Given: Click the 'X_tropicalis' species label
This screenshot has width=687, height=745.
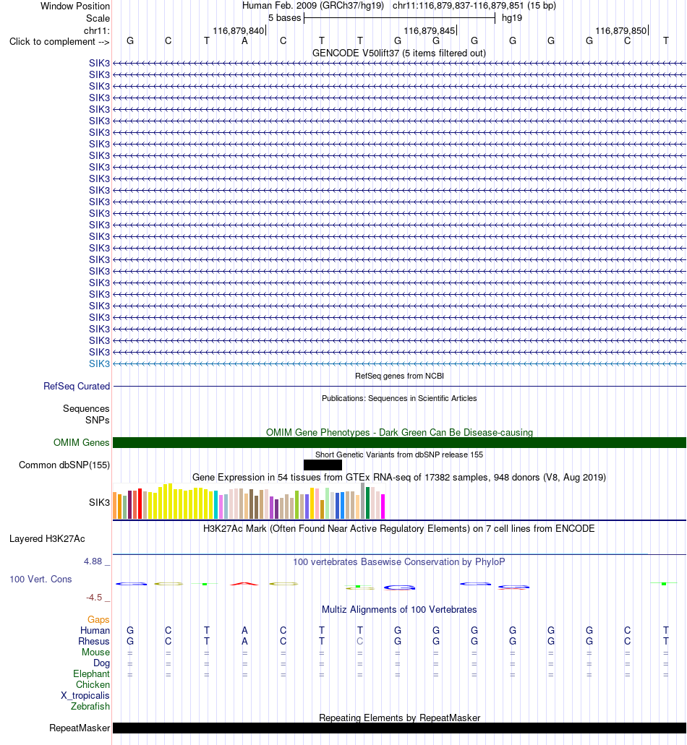Looking at the screenshot, I should coord(85,696).
